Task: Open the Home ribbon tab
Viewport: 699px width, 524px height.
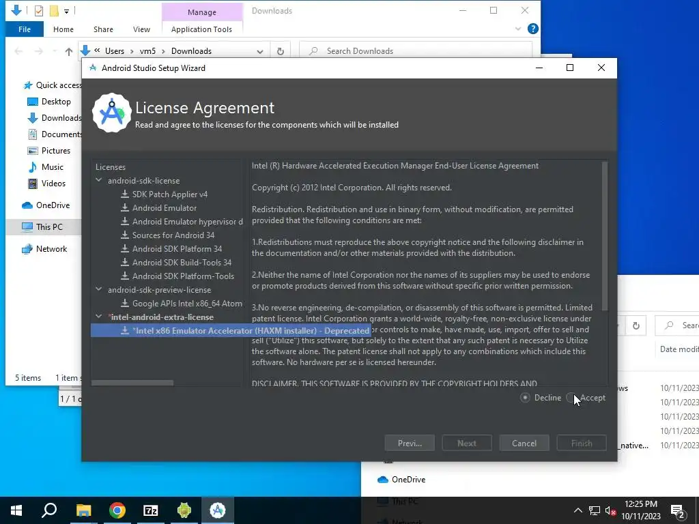Action: pyautogui.click(x=63, y=29)
